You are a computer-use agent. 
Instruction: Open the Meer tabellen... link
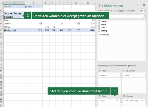click(104, 35)
